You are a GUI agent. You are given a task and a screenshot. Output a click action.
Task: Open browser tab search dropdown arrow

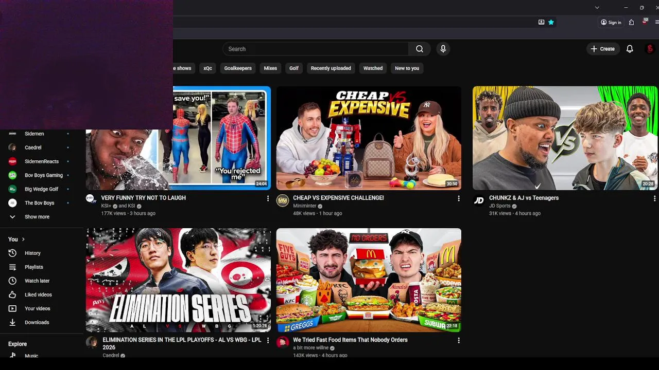point(597,7)
